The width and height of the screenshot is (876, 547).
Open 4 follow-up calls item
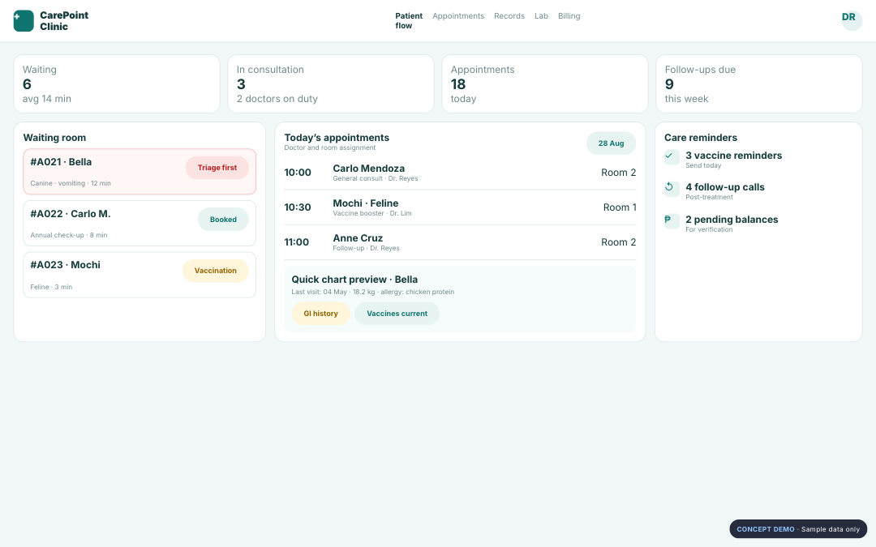[x=758, y=191]
